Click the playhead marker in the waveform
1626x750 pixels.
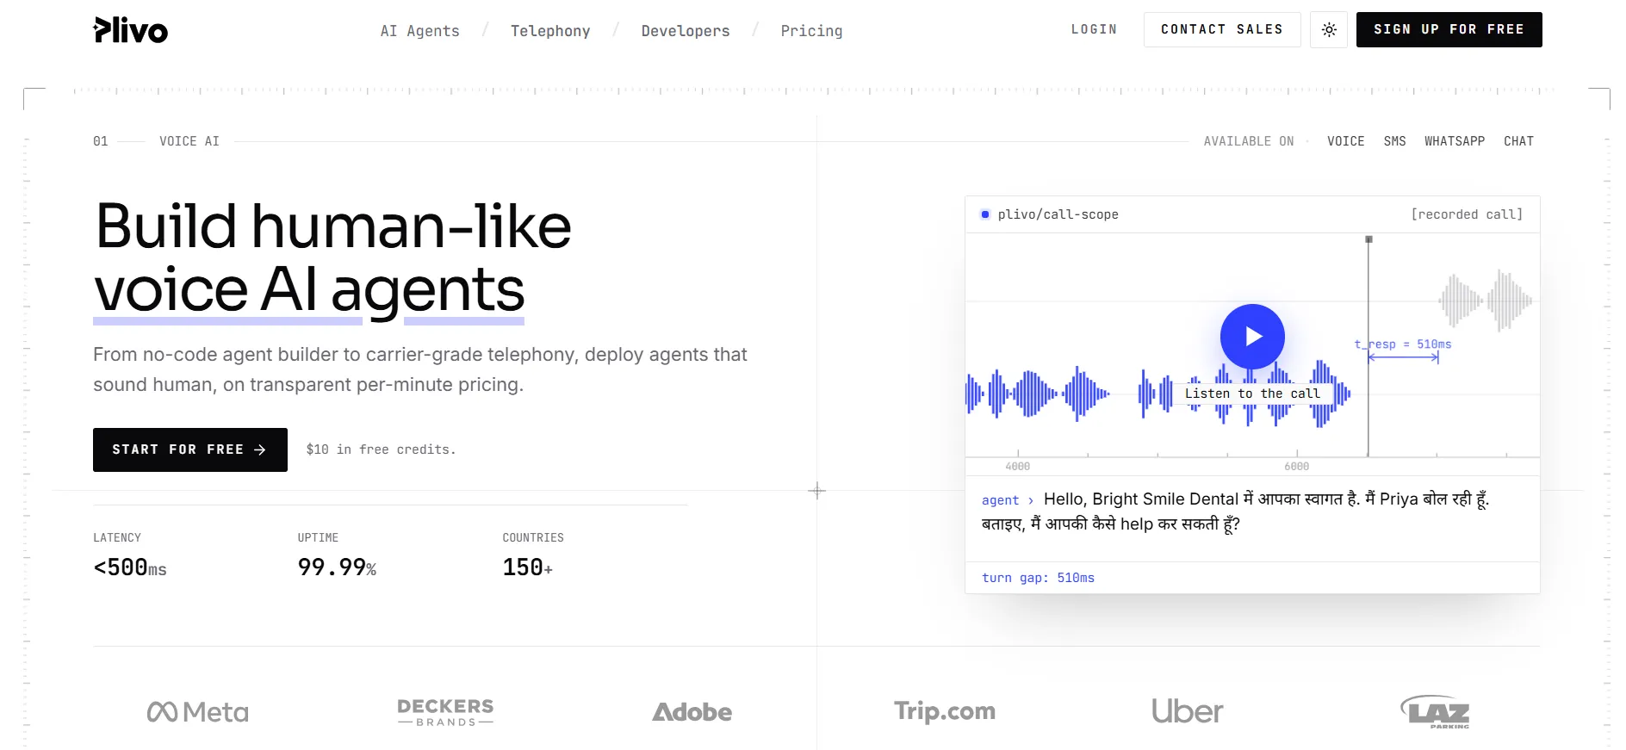click(1368, 239)
